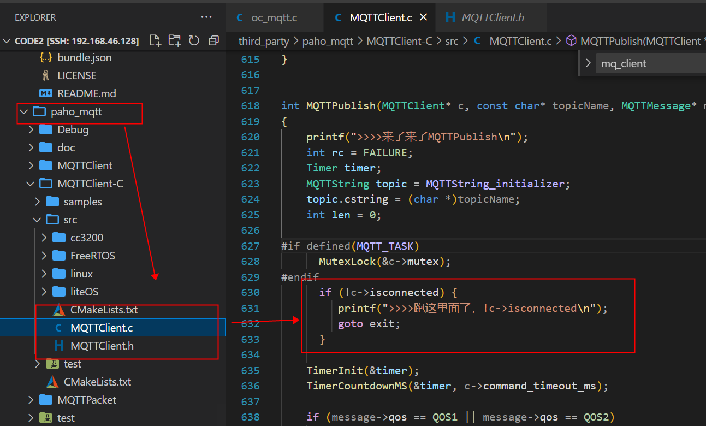Expand the liteOS folder
Screen dimensions: 706x426
point(44,292)
